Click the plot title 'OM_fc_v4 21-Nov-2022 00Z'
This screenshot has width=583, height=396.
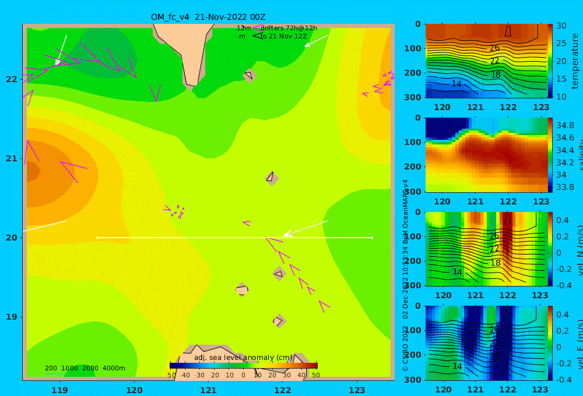tap(208, 17)
